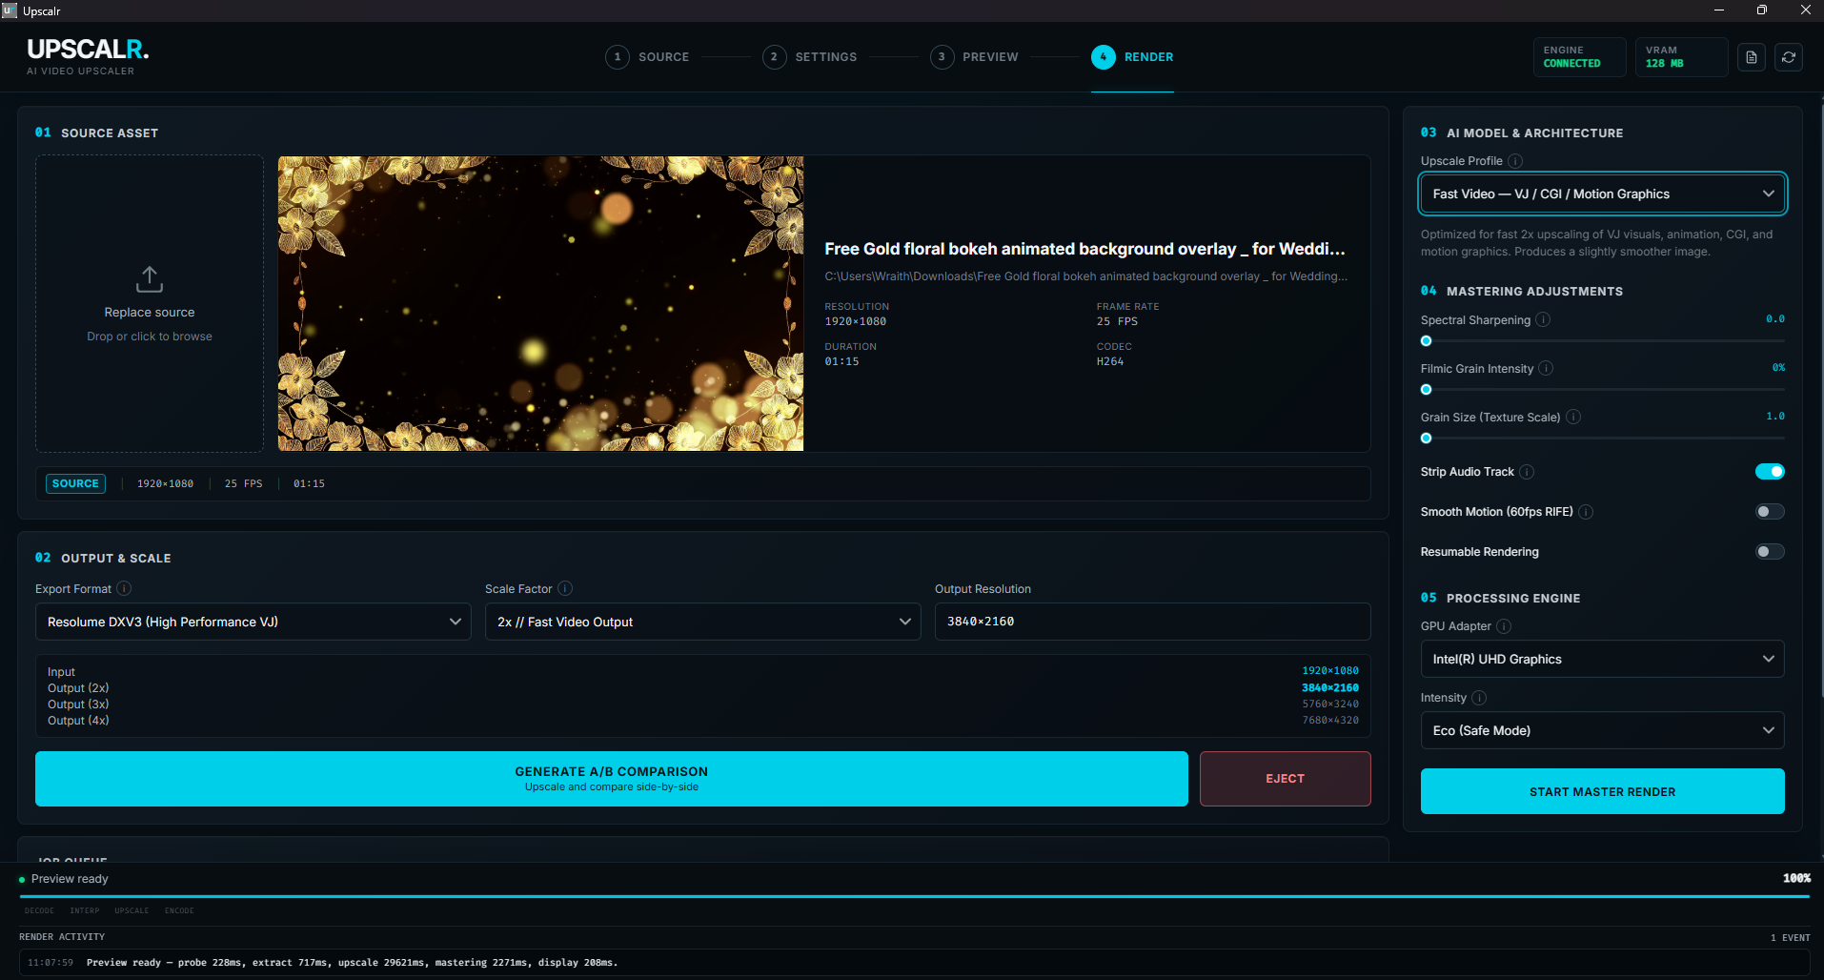Click the Eject button

1286,779
